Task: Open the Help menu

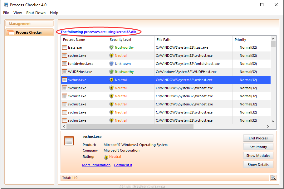Action: (x=54, y=13)
